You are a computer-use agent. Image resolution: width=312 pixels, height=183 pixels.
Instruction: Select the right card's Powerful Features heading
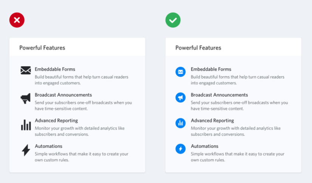[198, 48]
